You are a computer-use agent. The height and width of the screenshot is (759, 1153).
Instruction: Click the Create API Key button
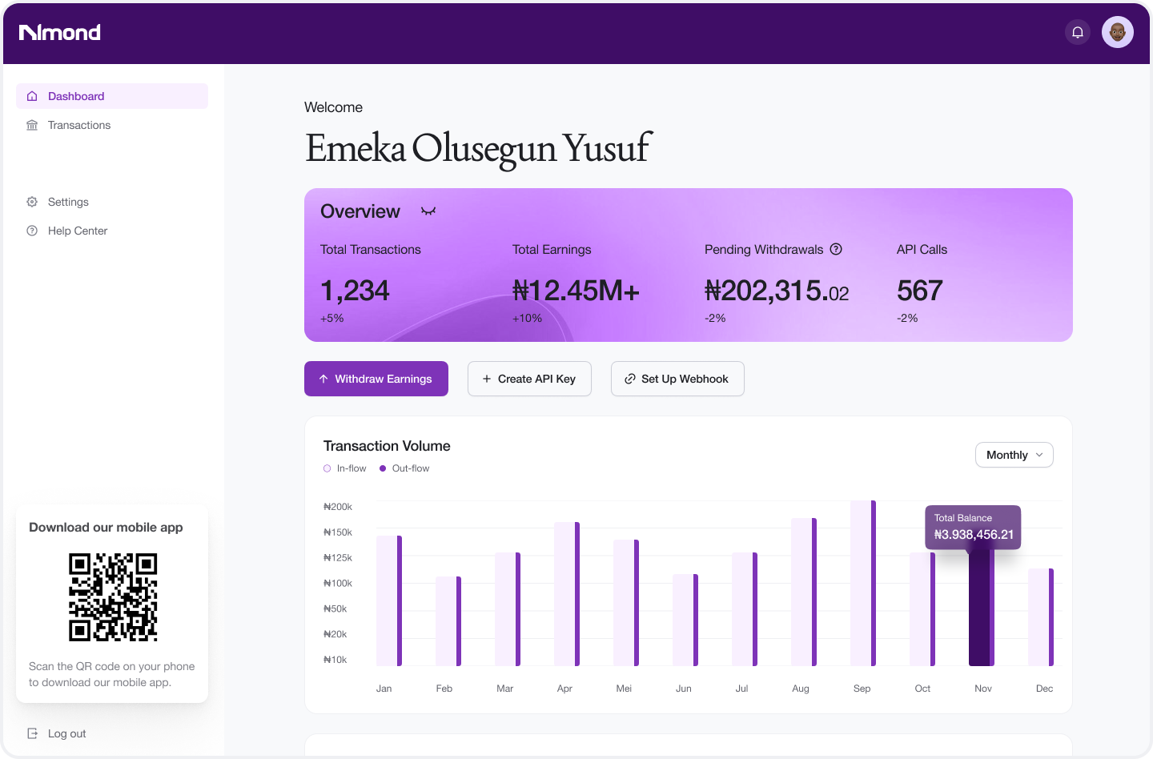click(529, 379)
